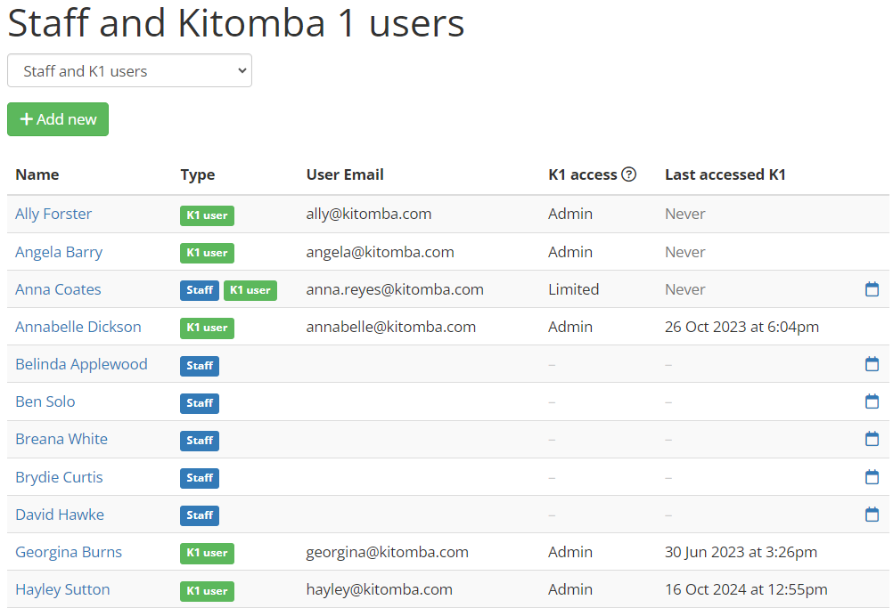The width and height of the screenshot is (893, 608).
Task: Click Never in Angela Barry's row
Action: [685, 252]
